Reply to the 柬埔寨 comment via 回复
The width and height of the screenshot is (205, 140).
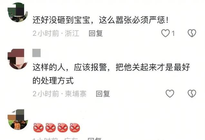(103, 94)
